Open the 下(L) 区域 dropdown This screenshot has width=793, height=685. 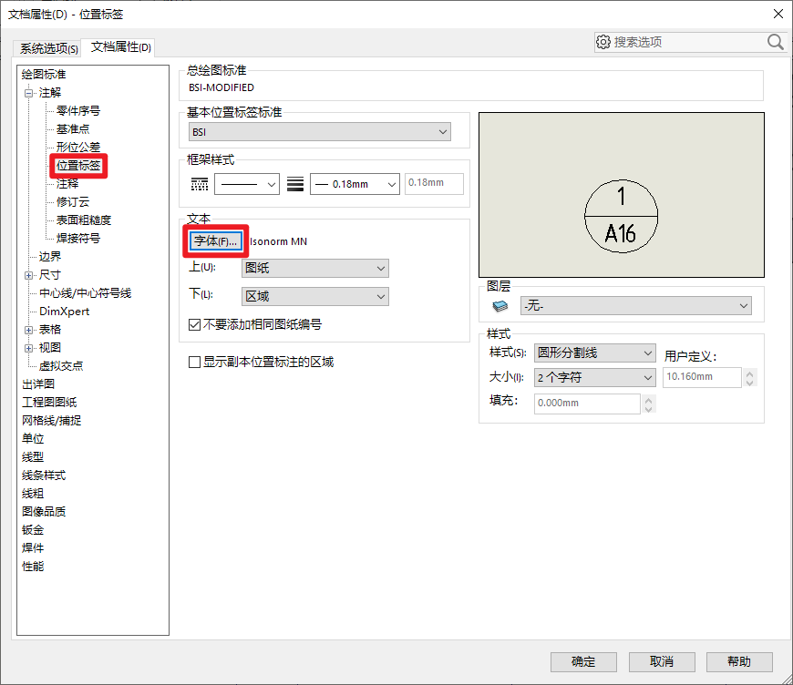[x=315, y=296]
